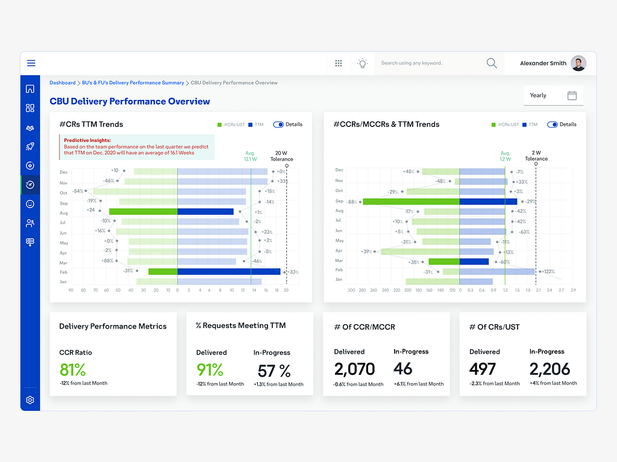617x462 pixels.
Task: Expand the app launcher grid menu
Action: (338, 63)
